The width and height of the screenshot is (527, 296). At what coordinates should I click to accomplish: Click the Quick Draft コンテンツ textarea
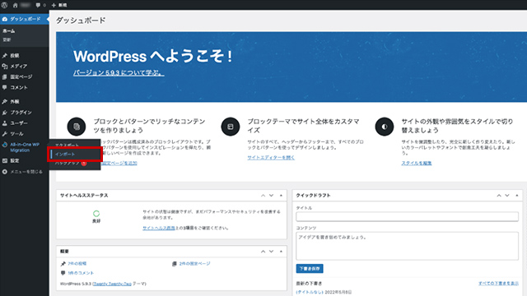[x=407, y=246]
